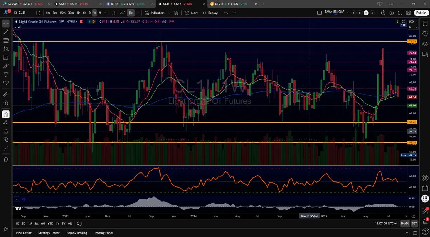430x237 pixels.
Task: Toggle stay in drawing mode
Action: pyautogui.click(x=6, y=123)
